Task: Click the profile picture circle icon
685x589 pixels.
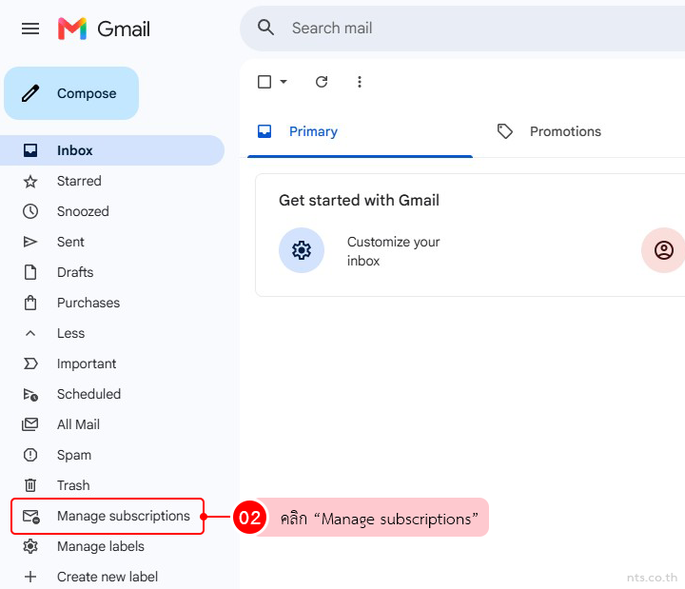Action: pos(664,250)
